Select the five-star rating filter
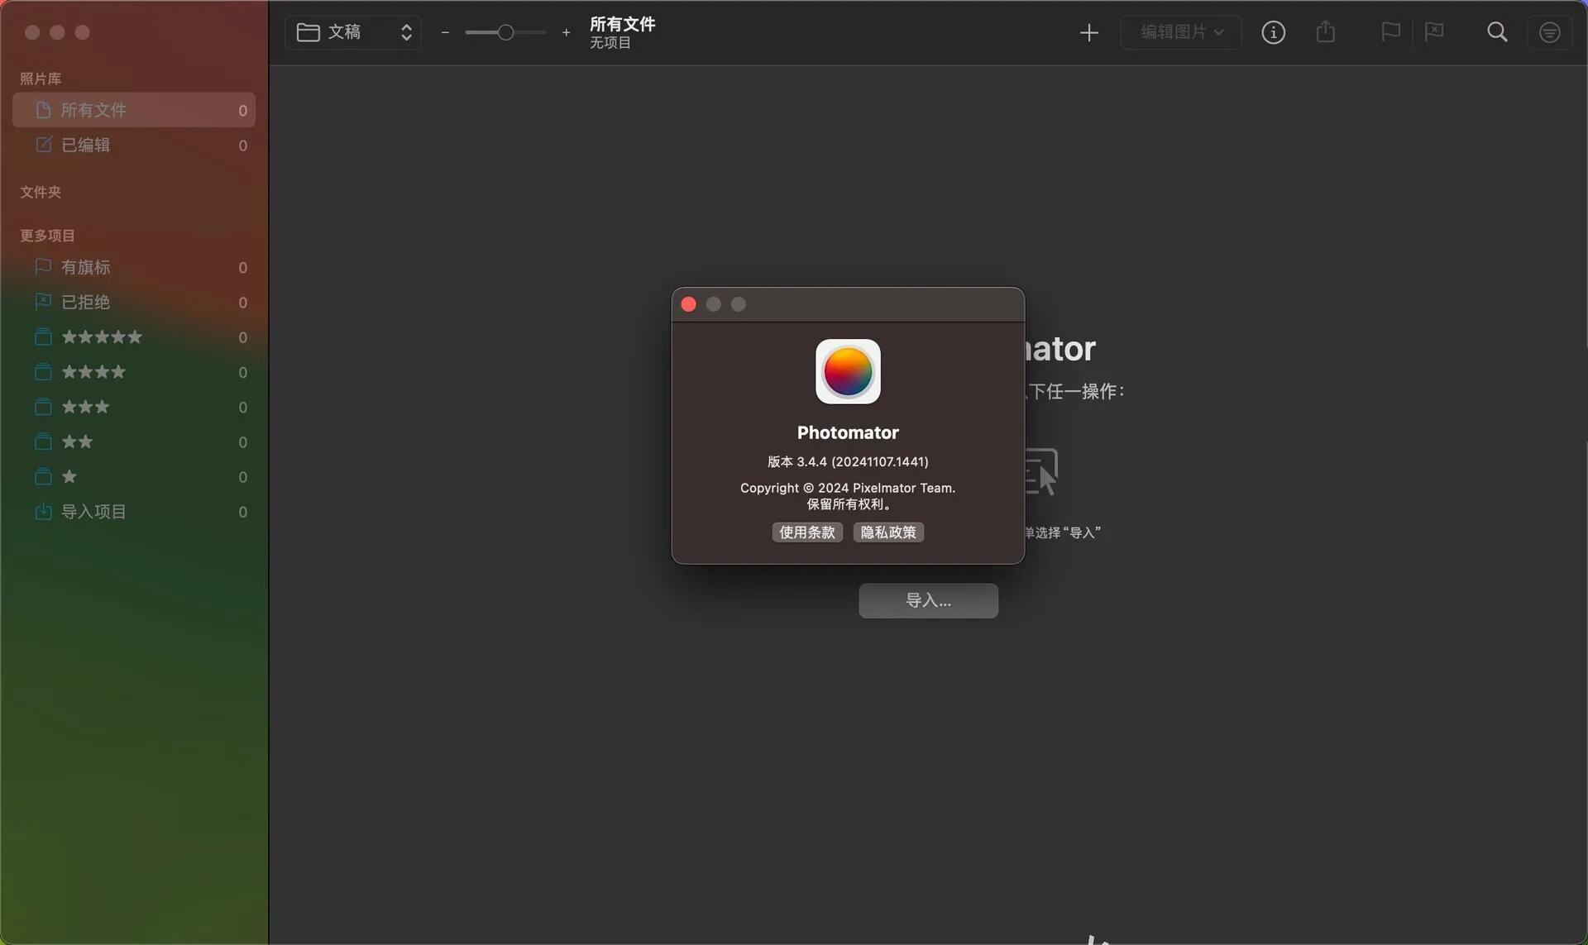This screenshot has height=945, width=1588. (102, 337)
